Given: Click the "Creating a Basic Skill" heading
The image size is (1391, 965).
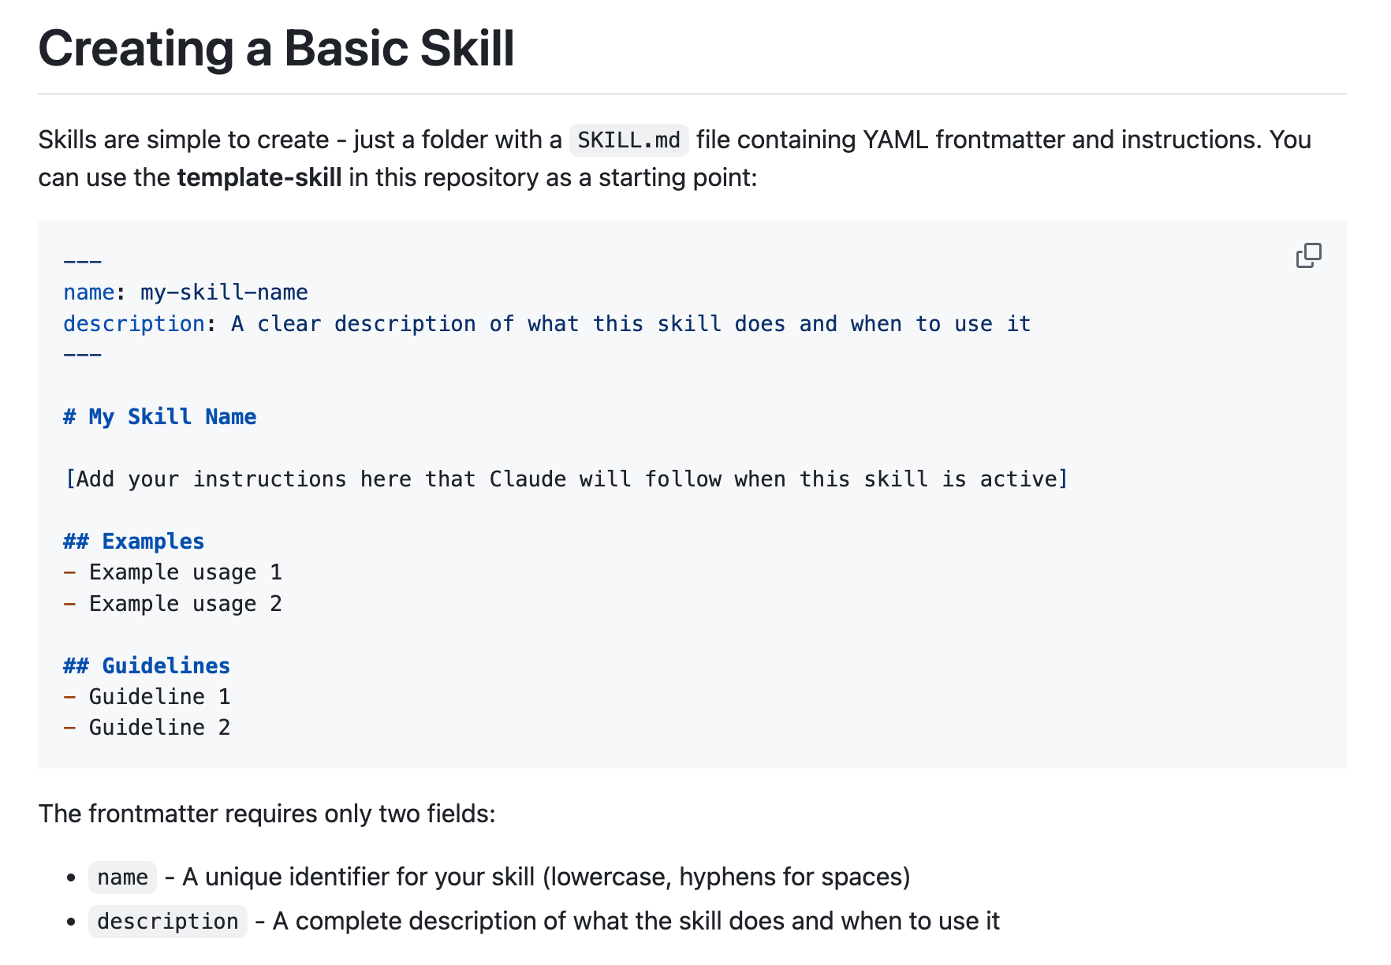Looking at the screenshot, I should click(x=276, y=49).
